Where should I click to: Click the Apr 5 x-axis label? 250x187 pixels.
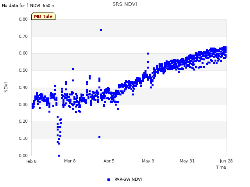pyautogui.click(x=109, y=161)
